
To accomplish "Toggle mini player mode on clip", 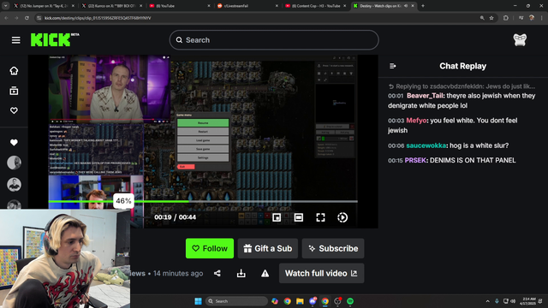I will 277,217.
